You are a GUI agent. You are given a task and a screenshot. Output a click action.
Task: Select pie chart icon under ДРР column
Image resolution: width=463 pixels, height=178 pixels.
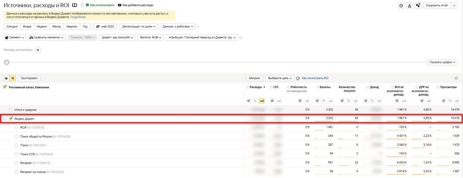[422, 101]
